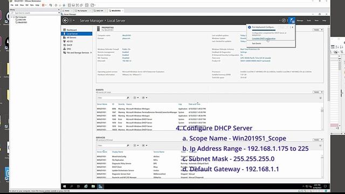Image resolution: width=345 pixels, height=194 pixels.
Task: Open Task Details in notification popup
Action: click(257, 44)
